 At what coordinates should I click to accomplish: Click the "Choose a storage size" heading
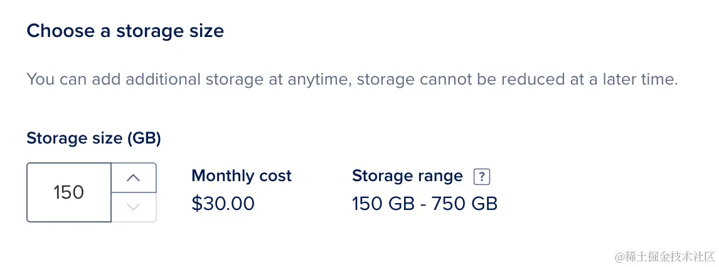[x=125, y=31]
